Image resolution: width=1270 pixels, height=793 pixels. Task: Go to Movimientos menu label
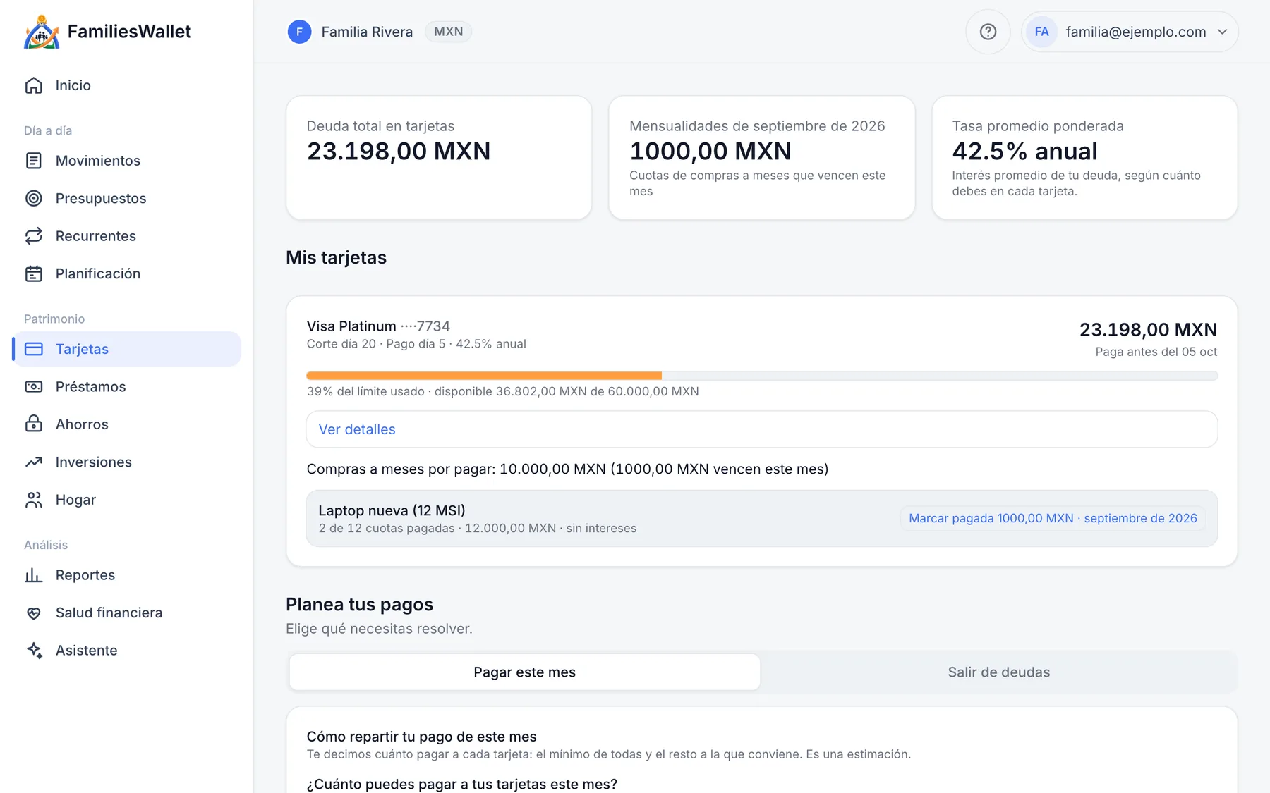98,161
